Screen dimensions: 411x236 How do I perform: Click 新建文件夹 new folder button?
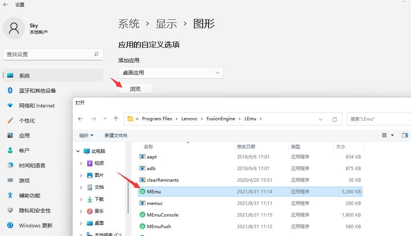point(116,135)
